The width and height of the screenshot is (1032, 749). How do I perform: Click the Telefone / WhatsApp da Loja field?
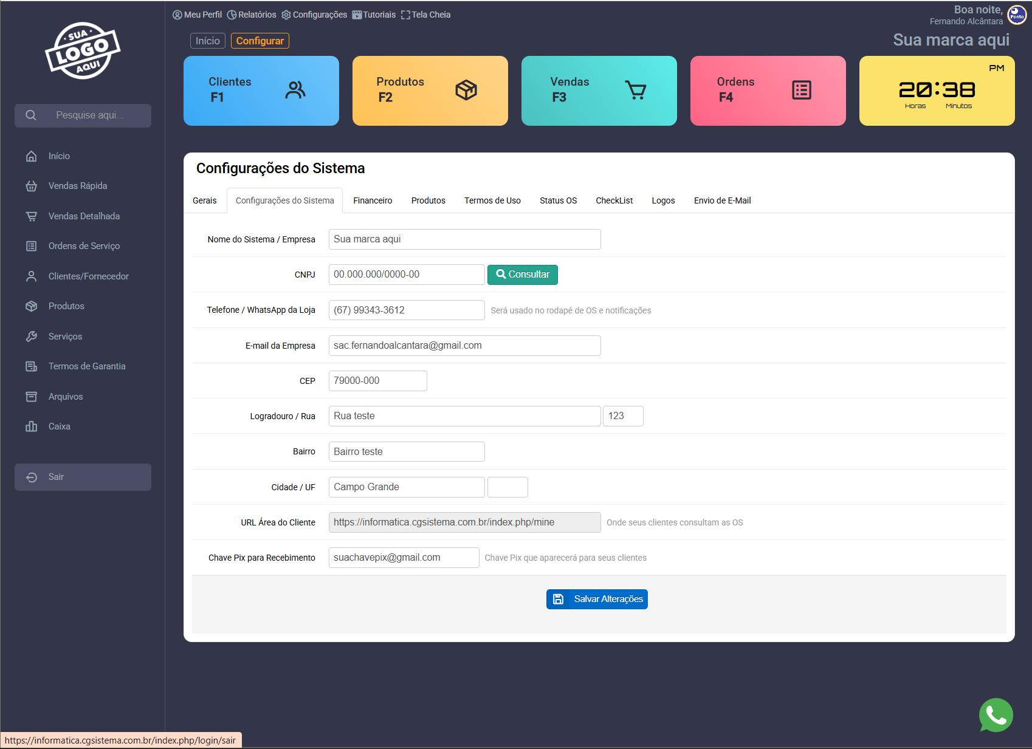tap(407, 310)
